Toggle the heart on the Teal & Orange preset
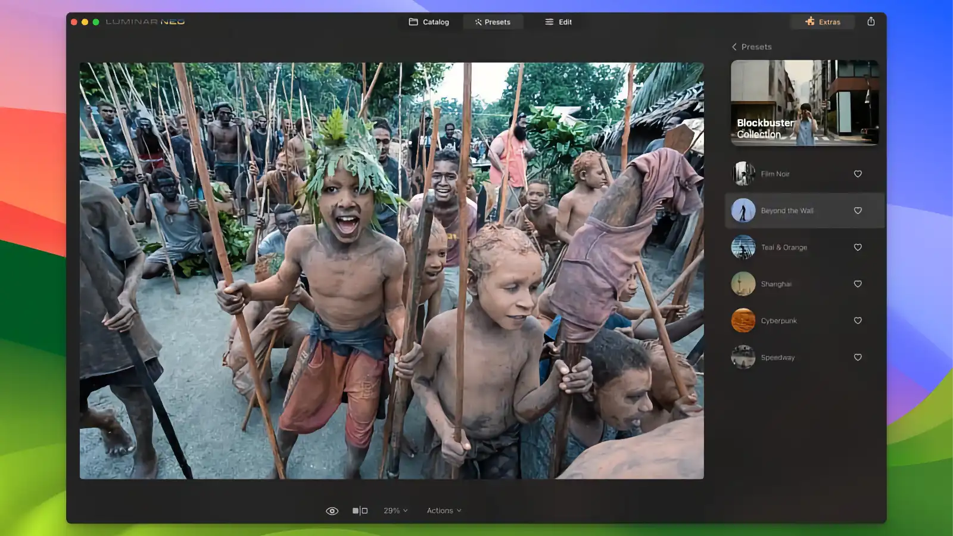The image size is (953, 536). tap(858, 247)
